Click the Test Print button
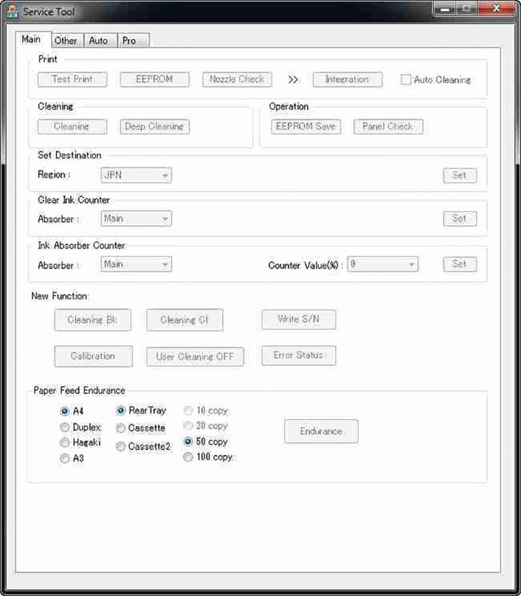This screenshot has width=521, height=596. pos(72,80)
